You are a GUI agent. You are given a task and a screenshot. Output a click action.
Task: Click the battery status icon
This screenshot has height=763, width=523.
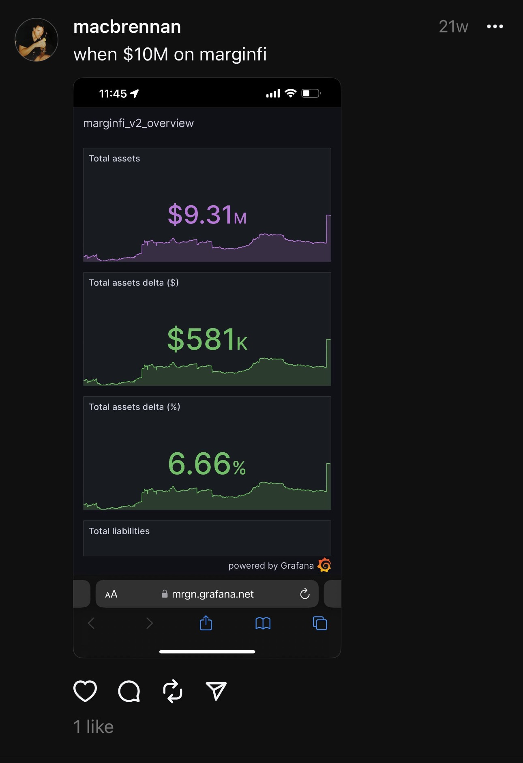[x=311, y=93]
